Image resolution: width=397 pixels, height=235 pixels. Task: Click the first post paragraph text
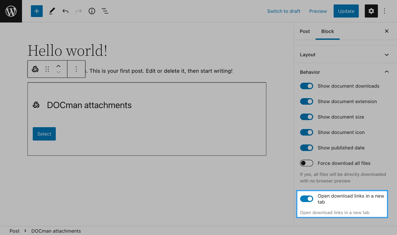[x=159, y=71]
